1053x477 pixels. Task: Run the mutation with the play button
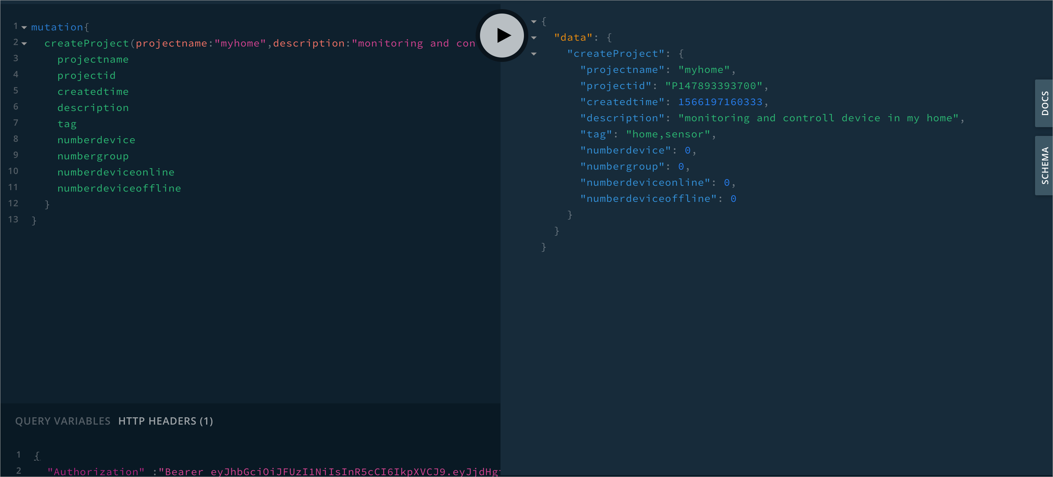point(502,36)
